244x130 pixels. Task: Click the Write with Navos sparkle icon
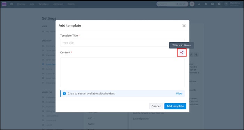(182, 53)
